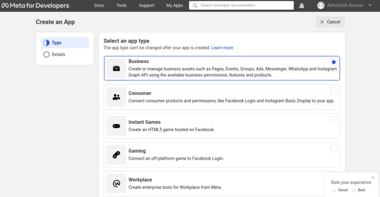Click the Meta for Developers logo
The width and height of the screenshot is (380, 197).
(35, 5)
